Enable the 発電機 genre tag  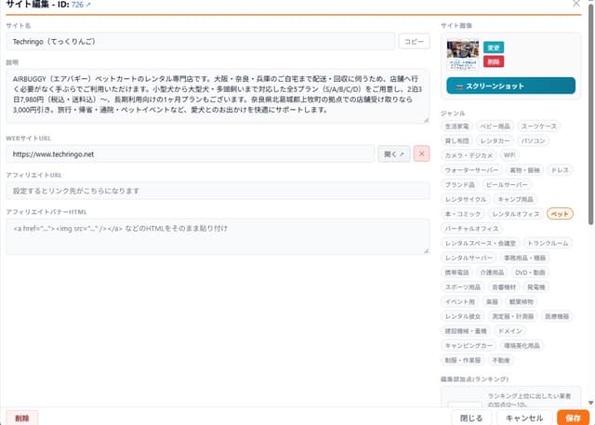click(536, 286)
